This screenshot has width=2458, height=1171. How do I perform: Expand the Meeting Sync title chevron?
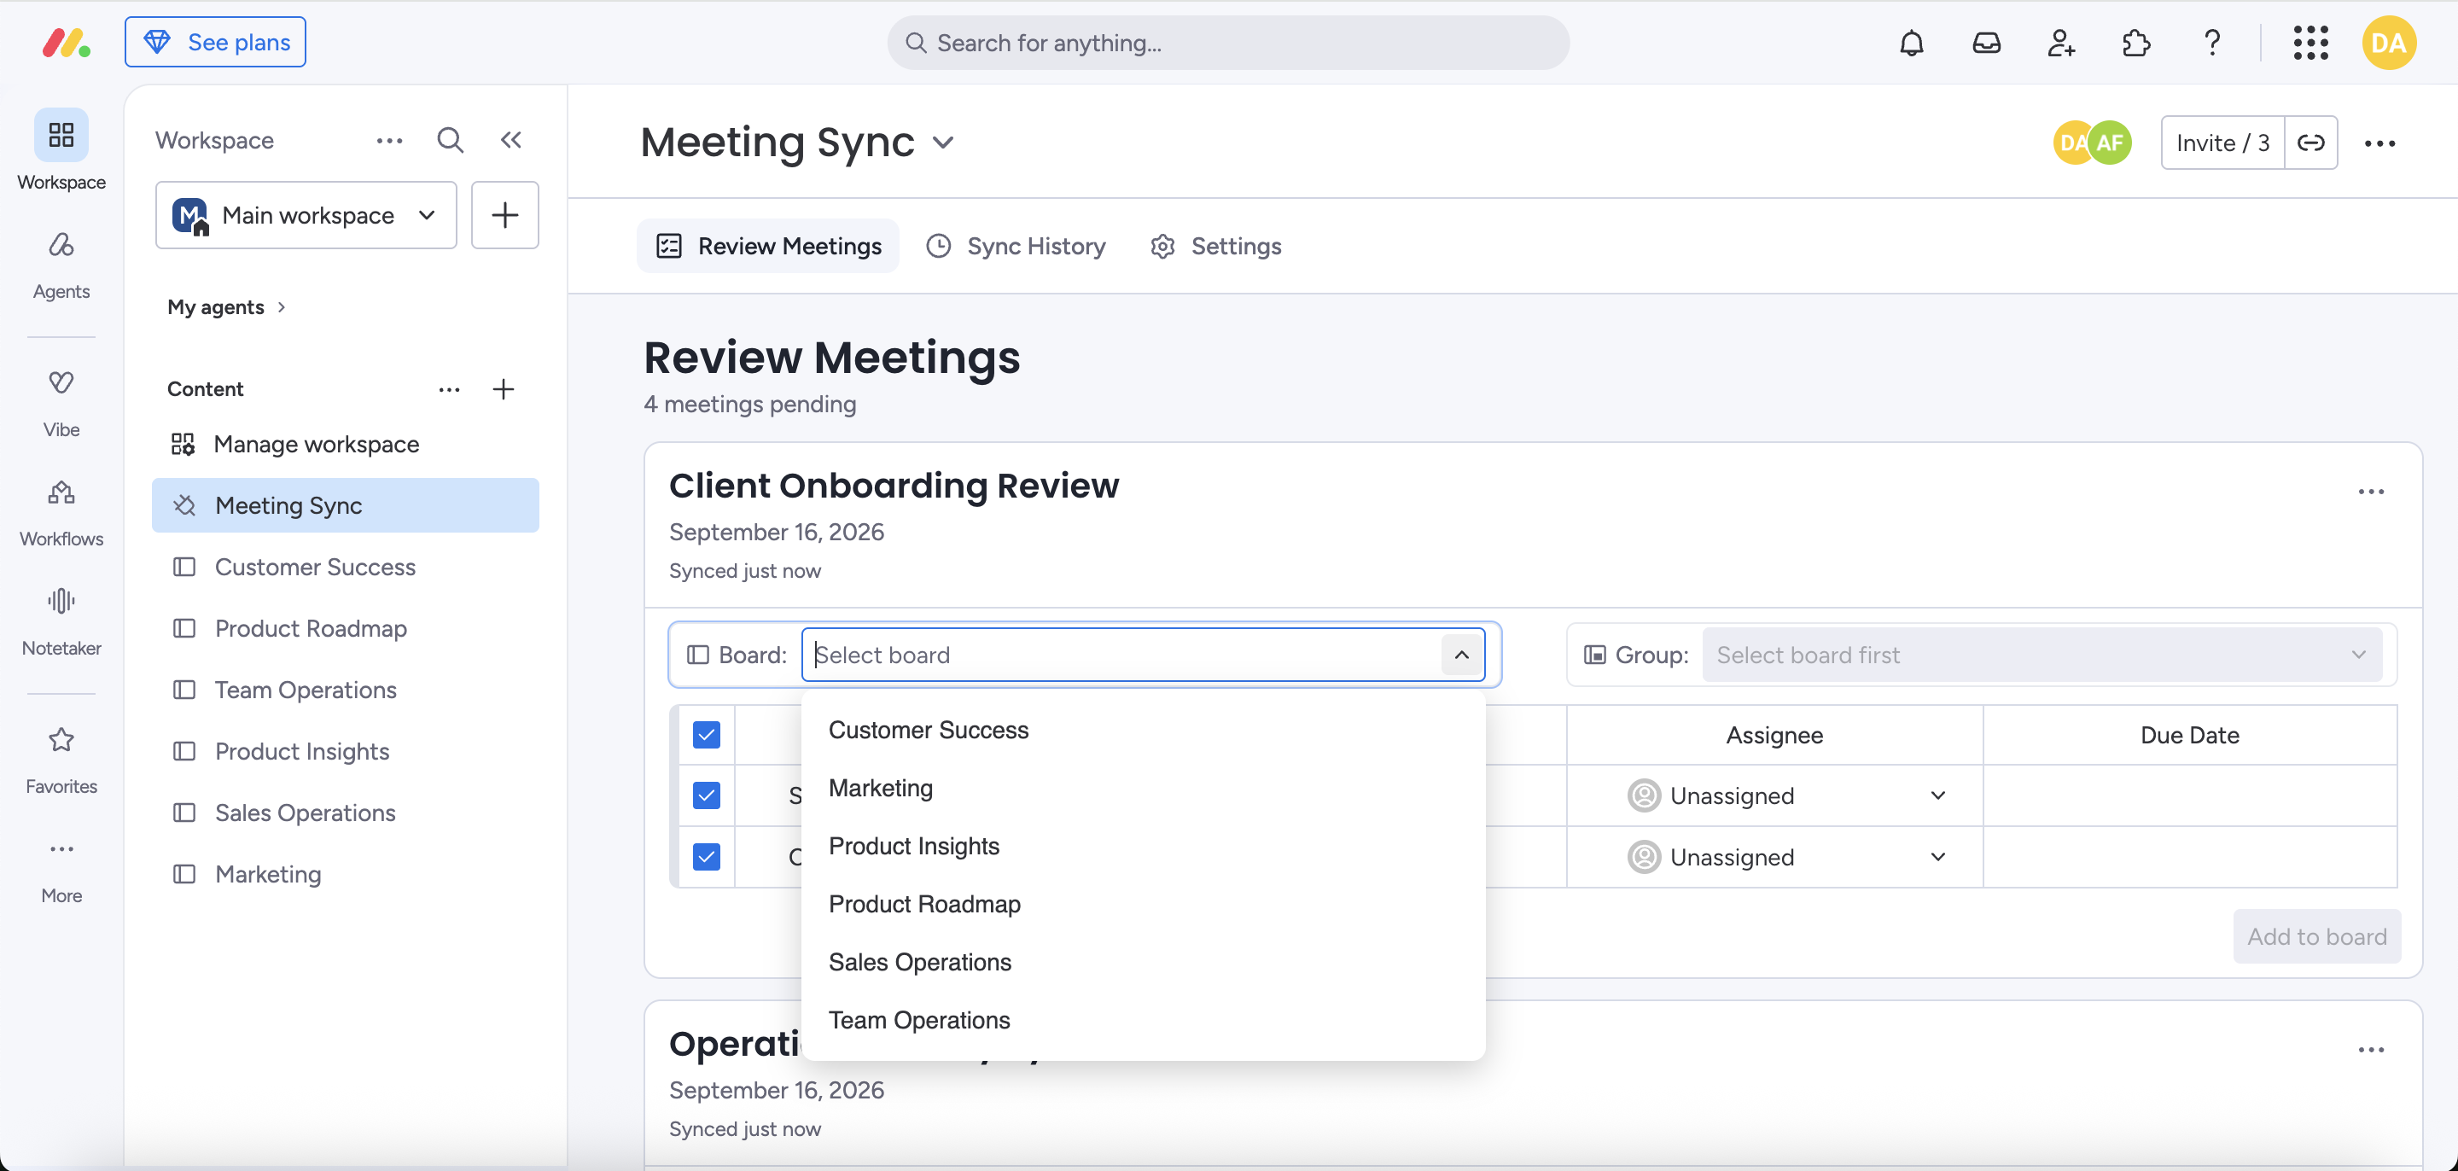[944, 143]
